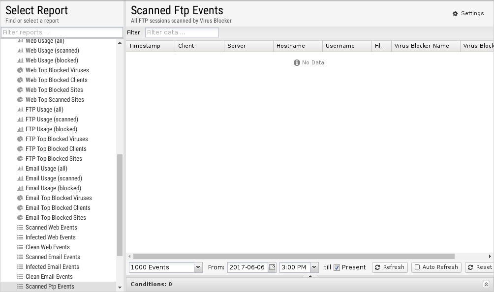Focus the Filter reports search field
The height and width of the screenshot is (292, 494).
click(62, 32)
